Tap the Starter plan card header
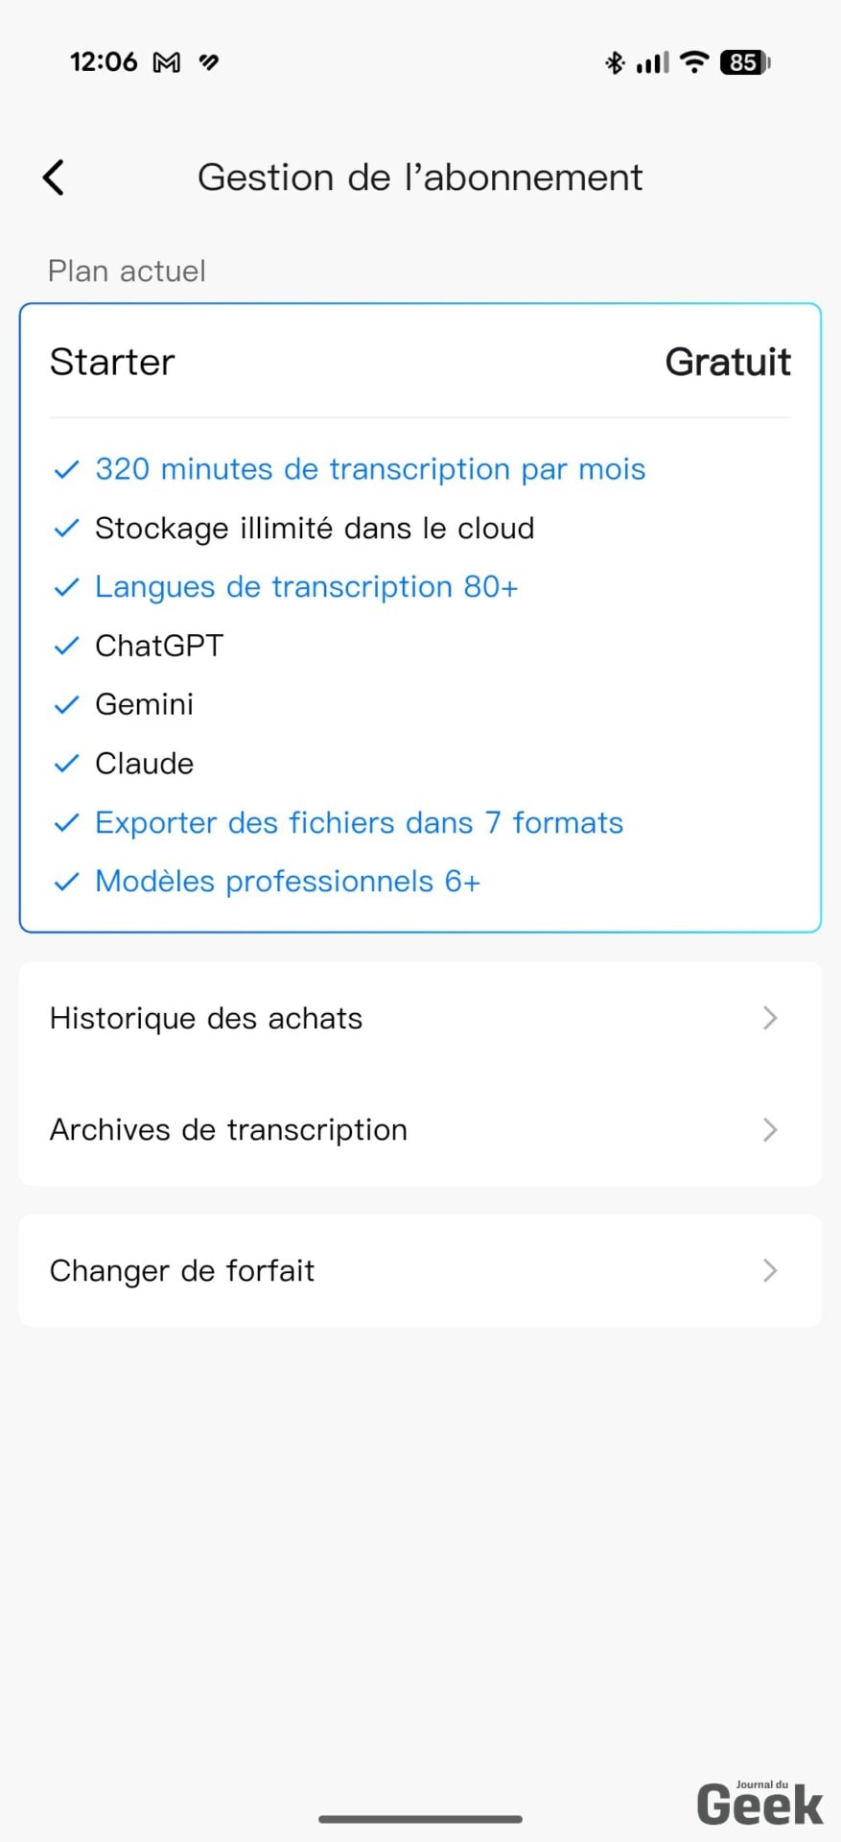Screen dimensions: 841x1842 coord(112,363)
